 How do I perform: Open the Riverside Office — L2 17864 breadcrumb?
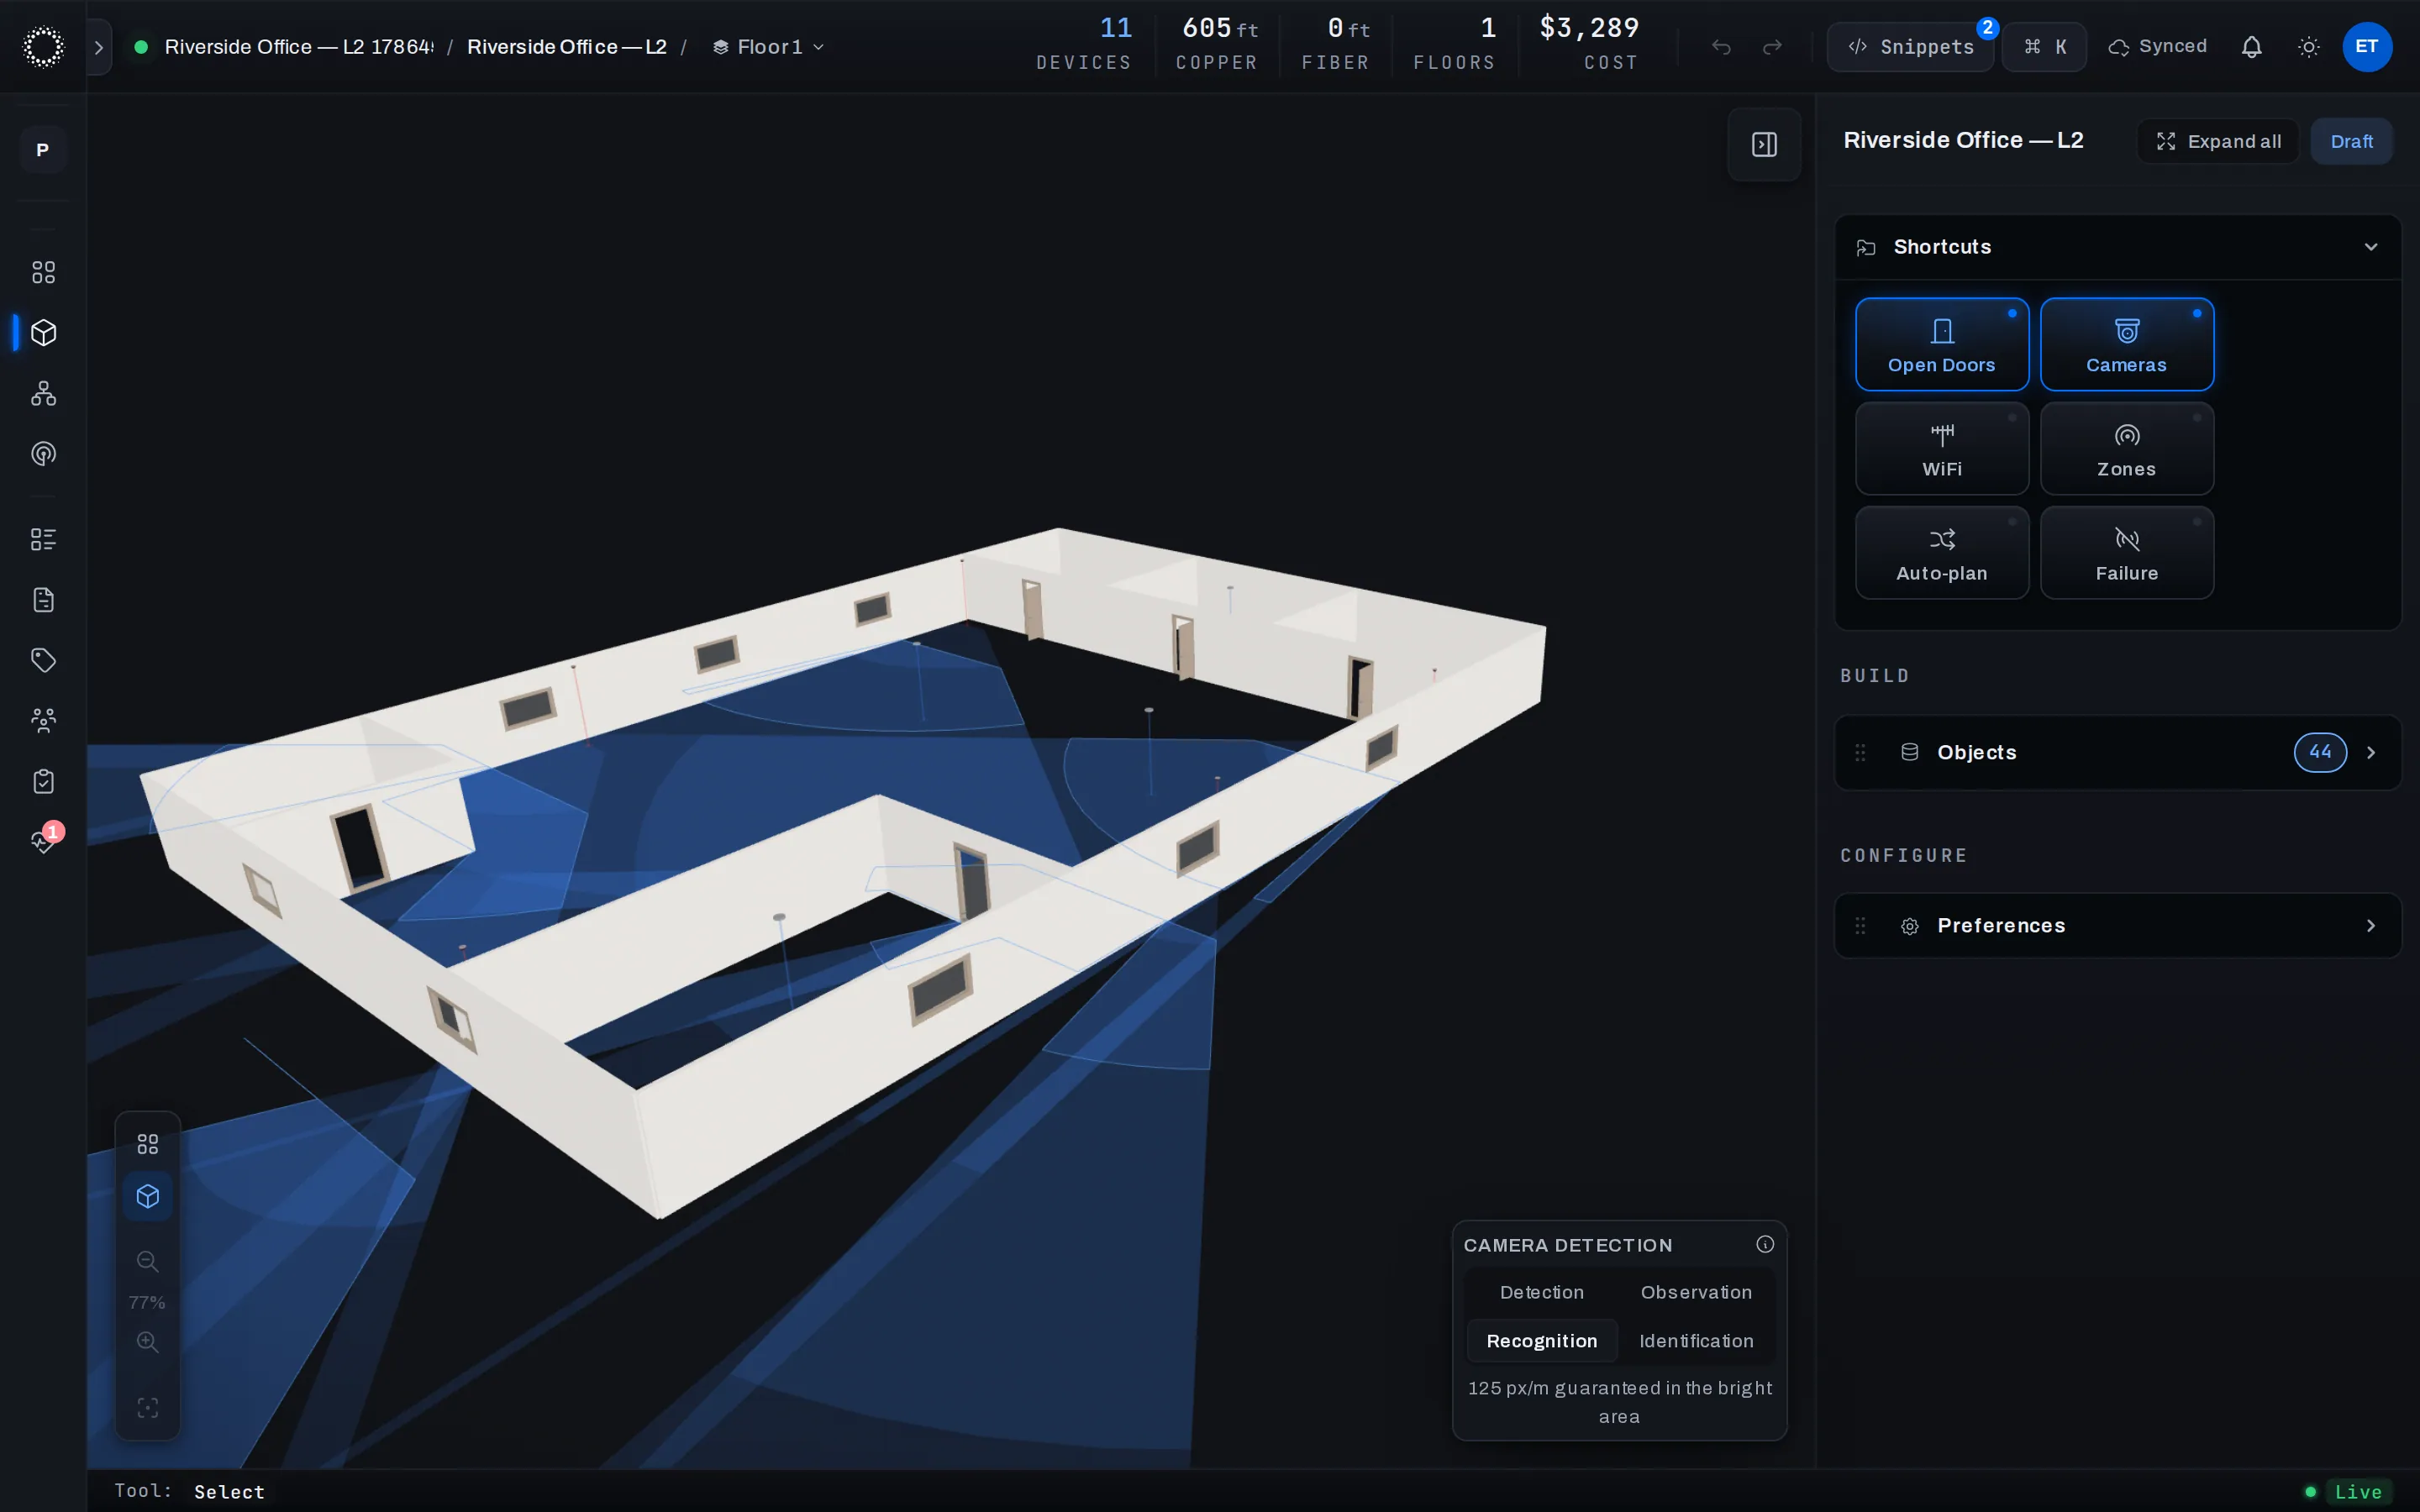point(298,47)
